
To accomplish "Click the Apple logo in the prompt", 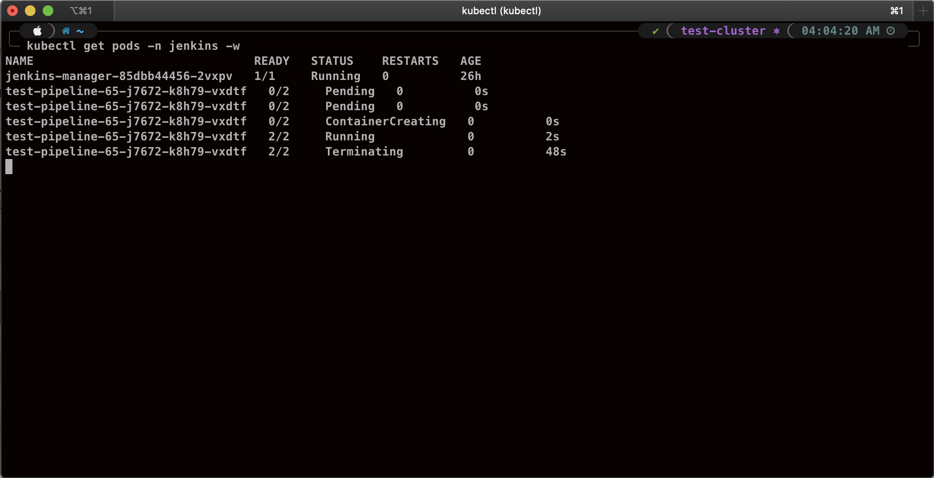I will point(37,31).
